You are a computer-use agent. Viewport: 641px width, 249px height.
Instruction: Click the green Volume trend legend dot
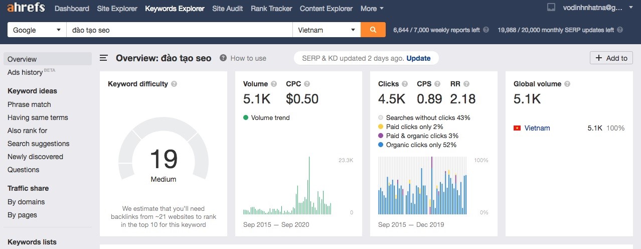246,117
